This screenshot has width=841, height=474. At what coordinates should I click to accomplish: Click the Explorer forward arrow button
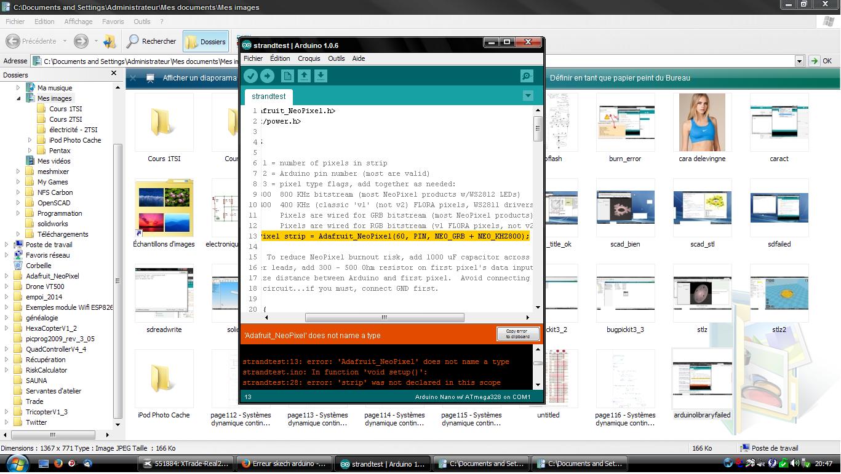81,41
